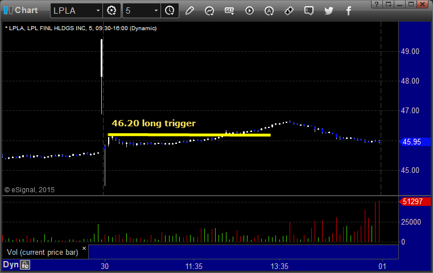Click the 45.00 price axis label
This screenshot has width=433, height=273.
[x=410, y=170]
